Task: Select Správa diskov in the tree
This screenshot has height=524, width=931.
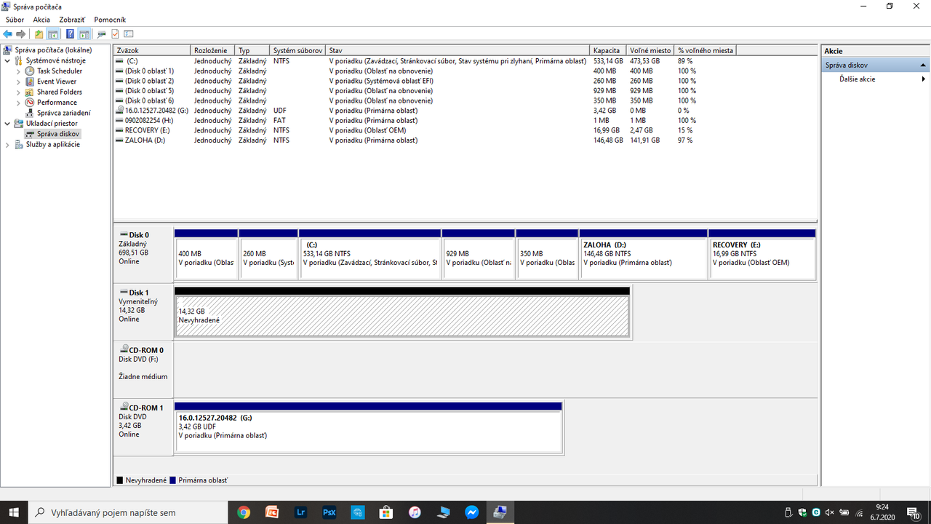Action: [x=58, y=134]
